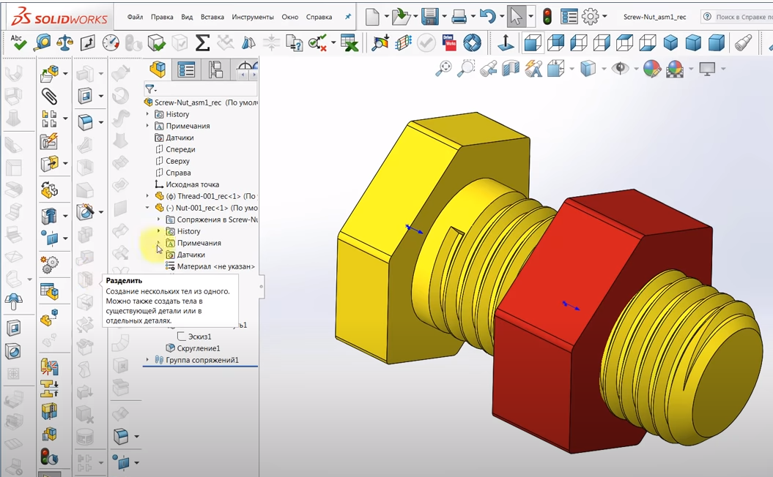Toggle the Select cursor tool
Screen dimensions: 773x477
pyautogui.click(x=516, y=17)
